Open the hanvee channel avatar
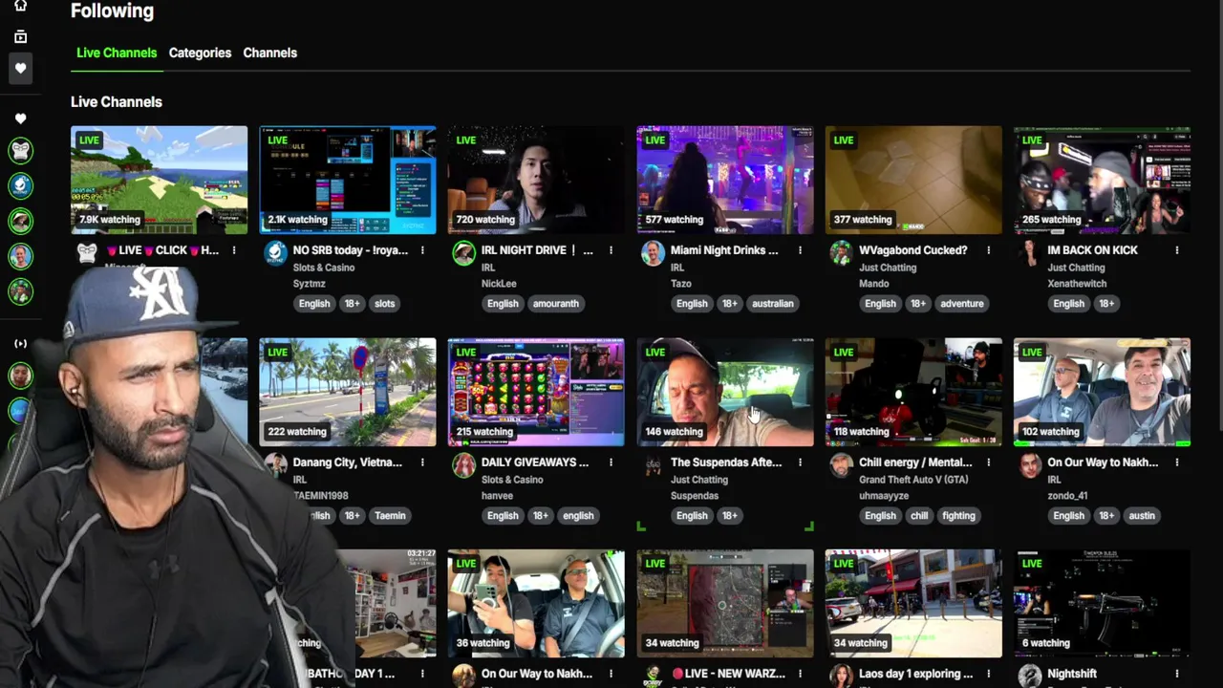 [464, 464]
